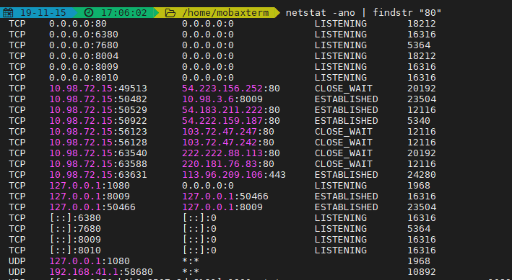Screen dimensions: 512x280
Task: Click the foreign address 54.223.156.252
Action: [222, 89]
